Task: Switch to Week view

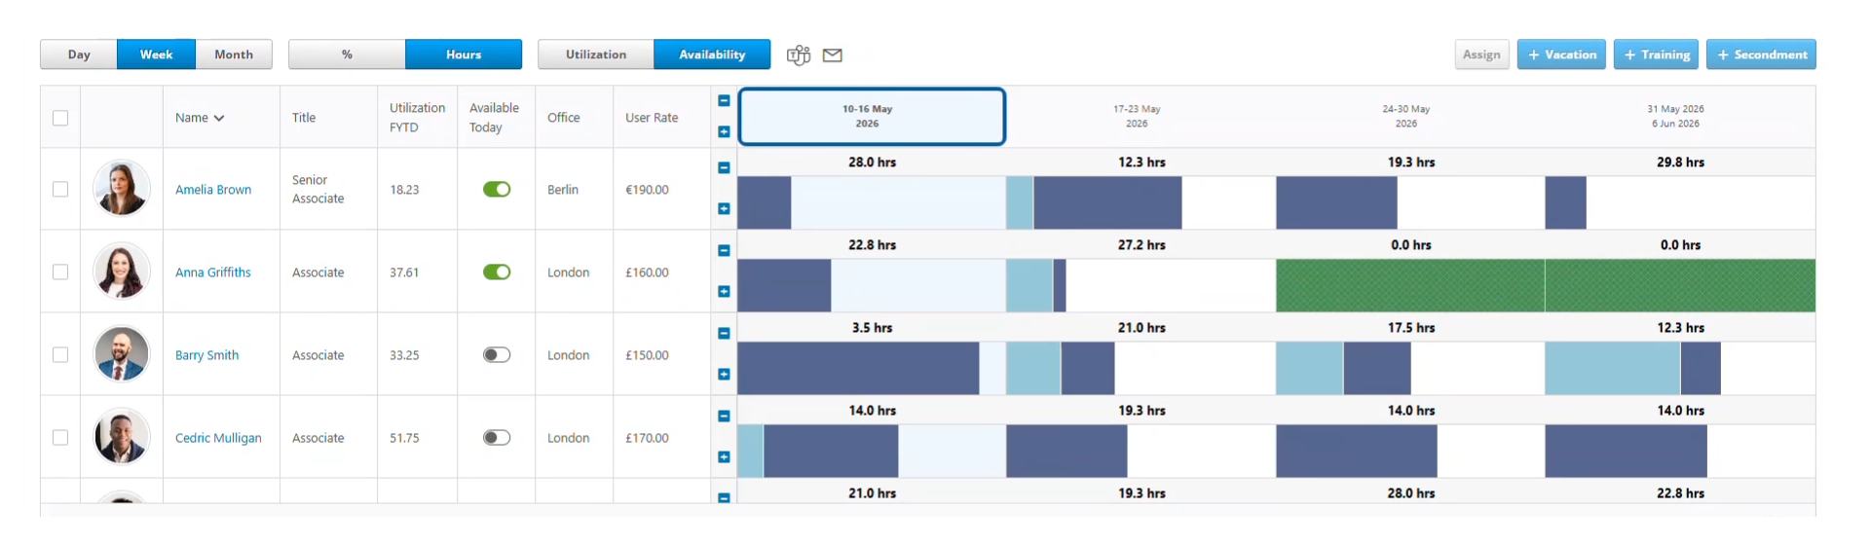Action: pos(156,54)
